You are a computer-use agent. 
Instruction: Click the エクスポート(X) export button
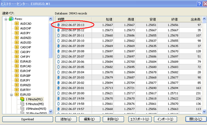coord(140,119)
